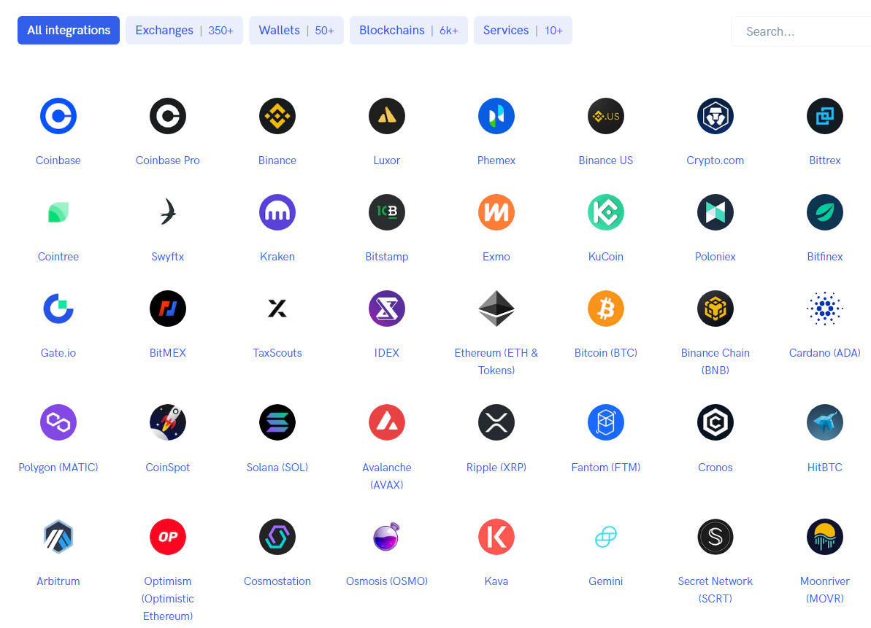Click the Search input field

[x=801, y=31]
